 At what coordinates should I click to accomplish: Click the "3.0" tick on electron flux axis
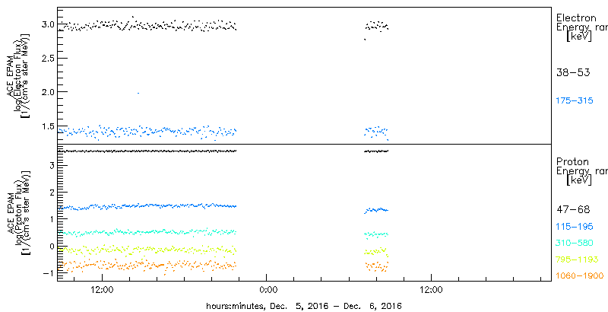(x=46, y=24)
